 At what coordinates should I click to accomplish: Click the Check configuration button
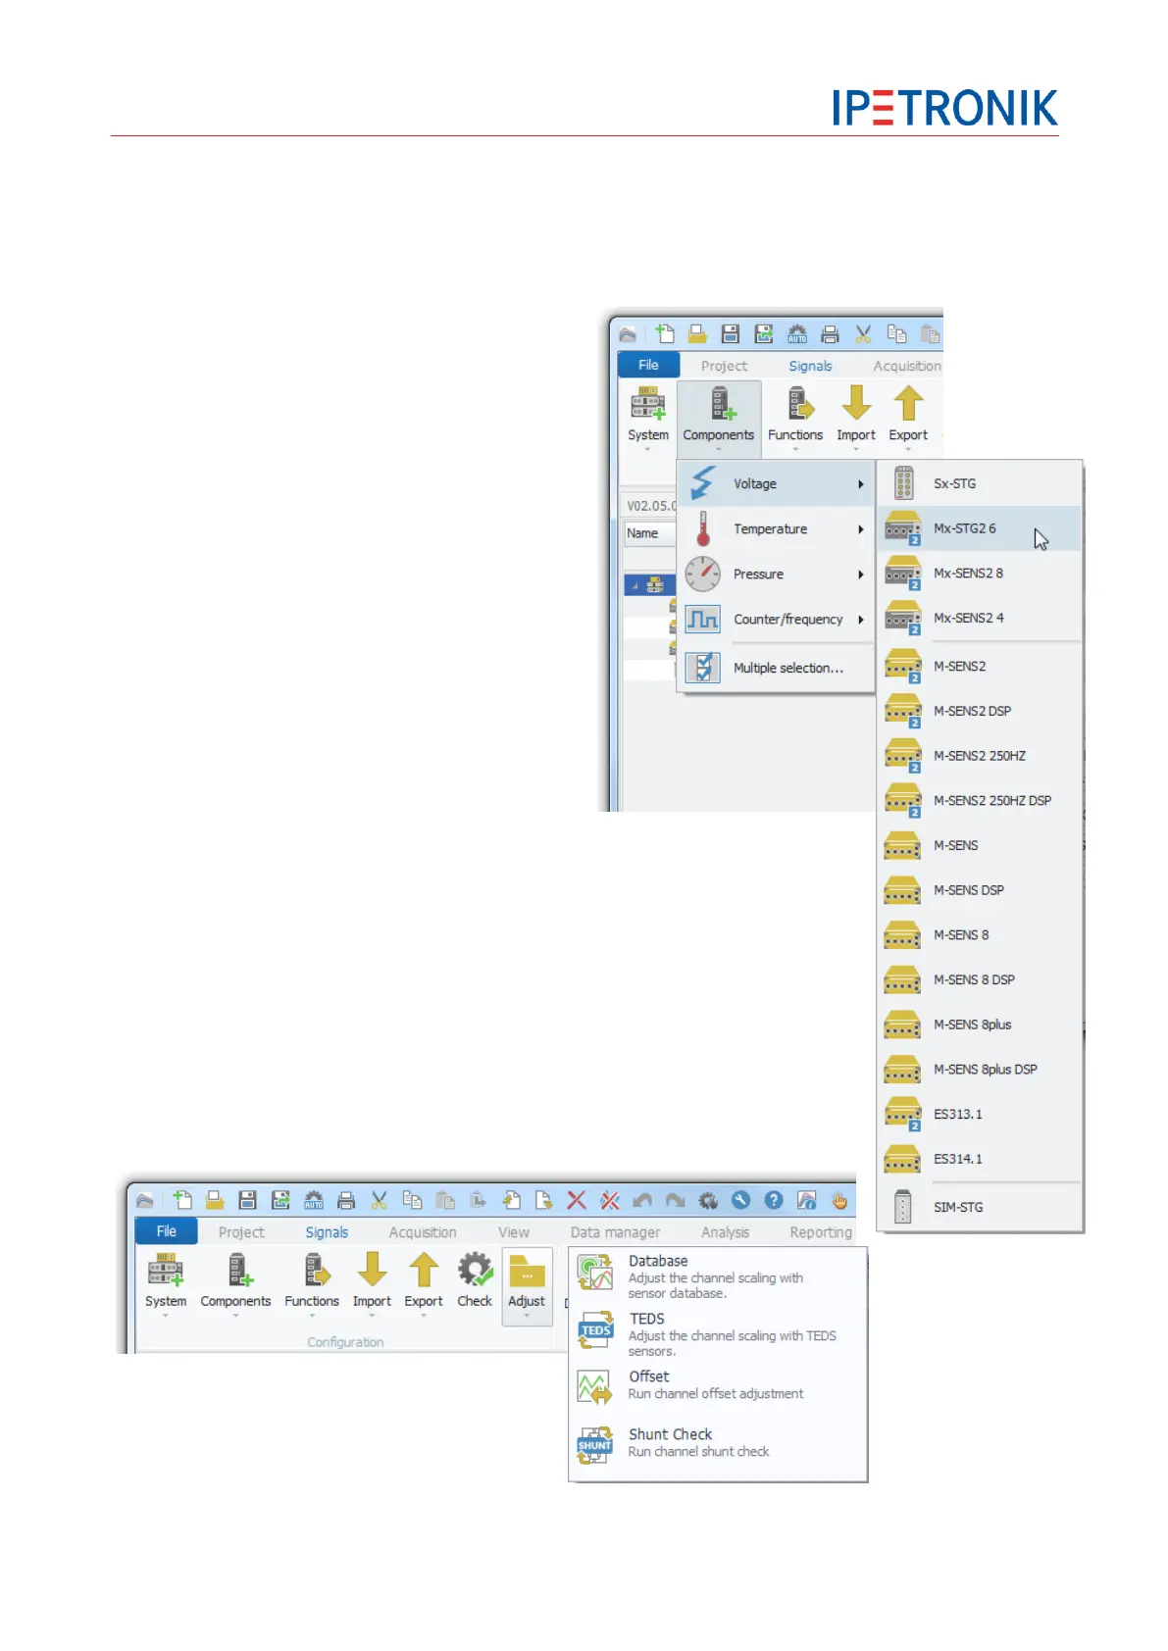click(x=475, y=1281)
